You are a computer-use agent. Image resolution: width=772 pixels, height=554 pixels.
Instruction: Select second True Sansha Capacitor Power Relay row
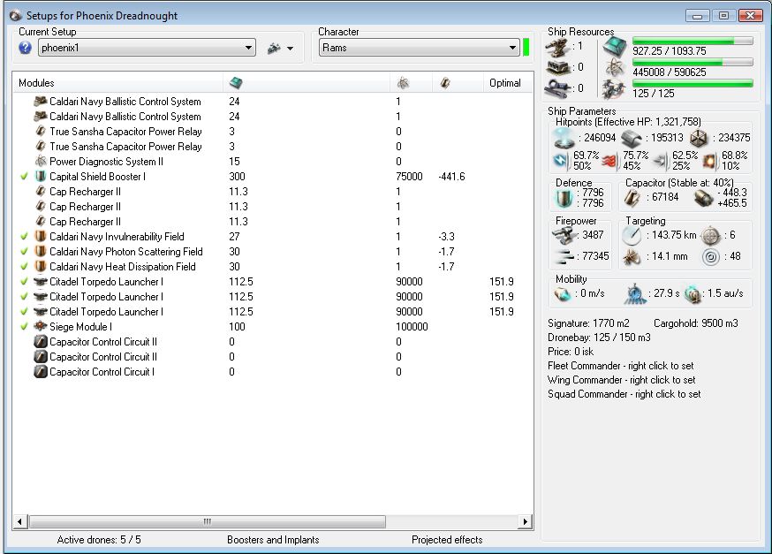point(273,147)
